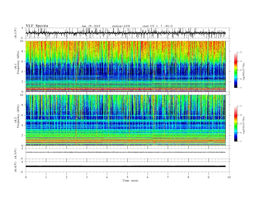Click the '2' kHz tick of ch.1 spectrogram
This screenshot has height=199, width=258.
[22, 82]
